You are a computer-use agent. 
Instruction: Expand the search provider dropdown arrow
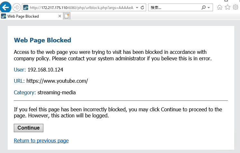pos(209,7)
